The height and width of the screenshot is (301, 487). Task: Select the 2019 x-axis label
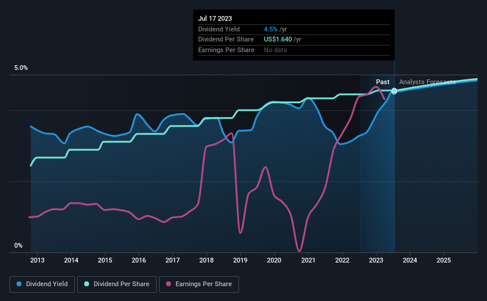pos(240,260)
